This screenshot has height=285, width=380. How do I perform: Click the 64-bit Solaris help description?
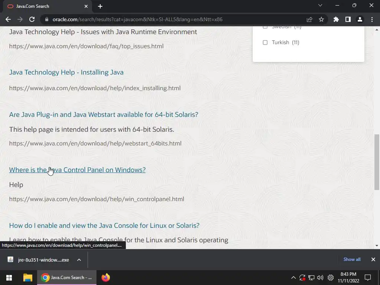[92, 129]
